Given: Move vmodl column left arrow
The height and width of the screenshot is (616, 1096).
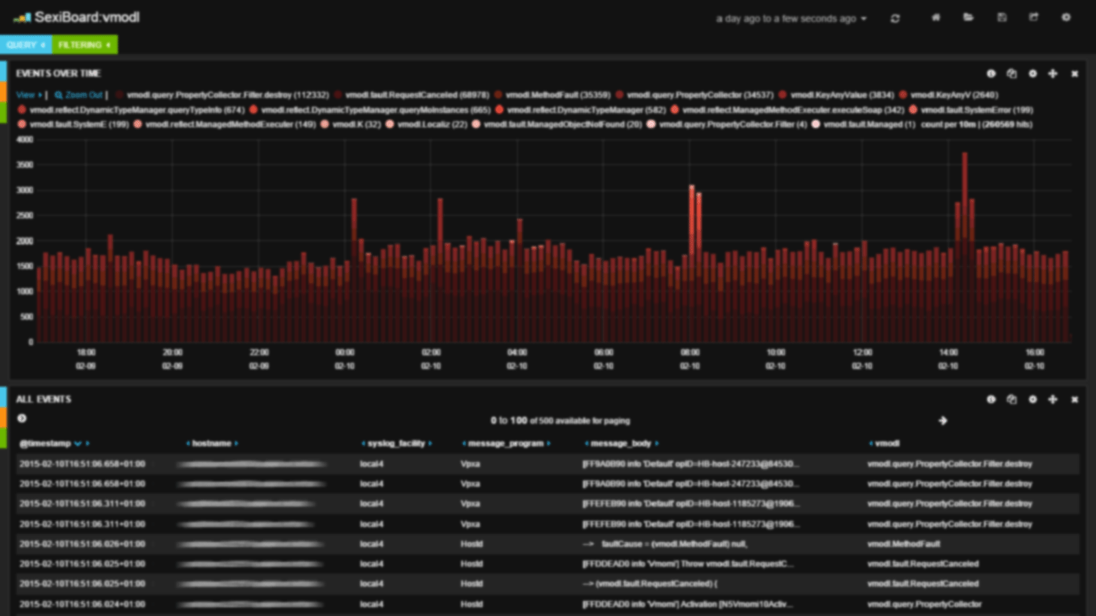Looking at the screenshot, I should 871,444.
